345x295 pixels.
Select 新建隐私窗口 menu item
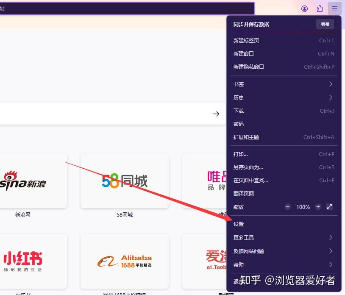coord(284,67)
